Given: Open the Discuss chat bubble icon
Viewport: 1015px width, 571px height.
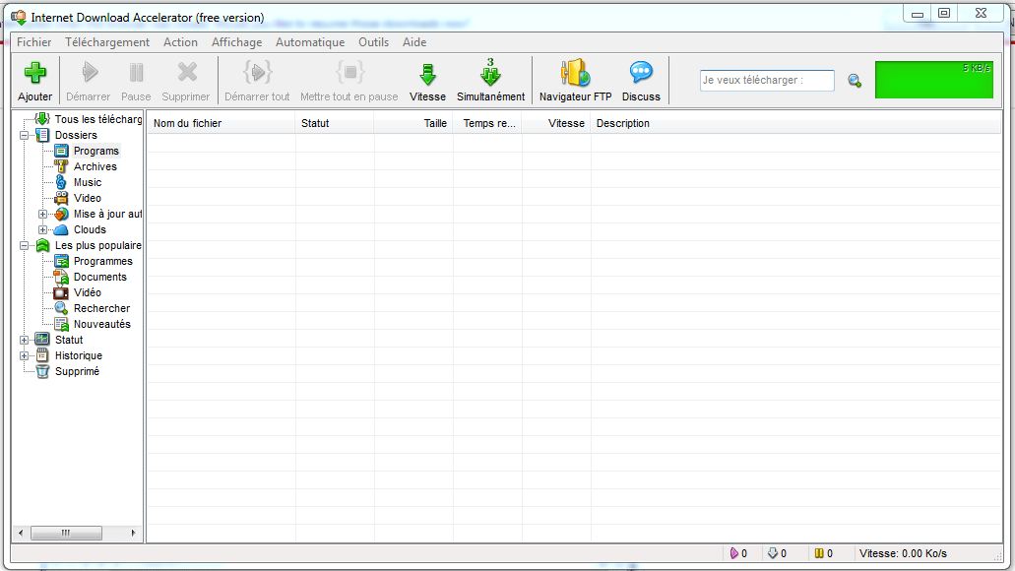Looking at the screenshot, I should [x=641, y=73].
